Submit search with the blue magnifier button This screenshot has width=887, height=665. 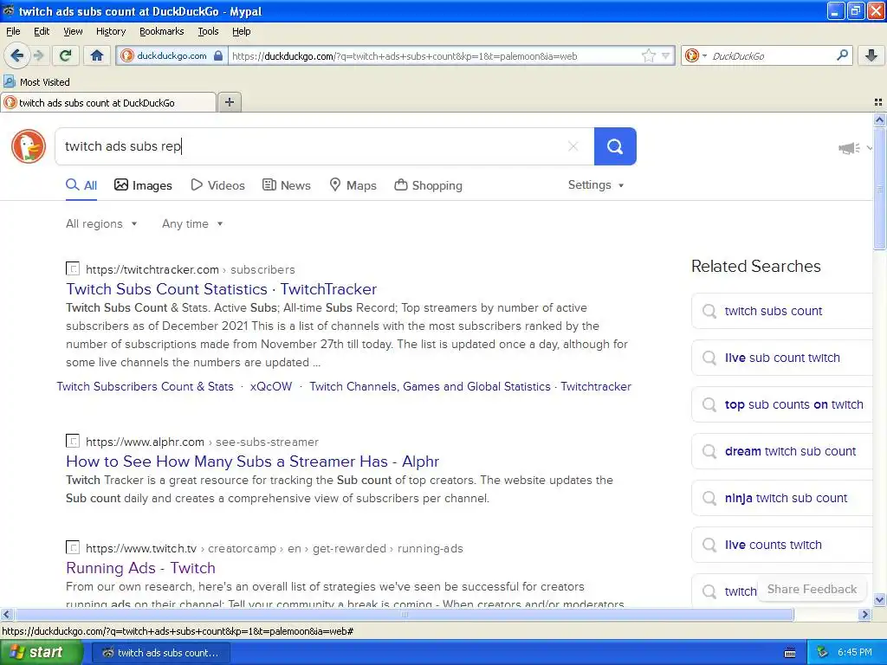(615, 146)
